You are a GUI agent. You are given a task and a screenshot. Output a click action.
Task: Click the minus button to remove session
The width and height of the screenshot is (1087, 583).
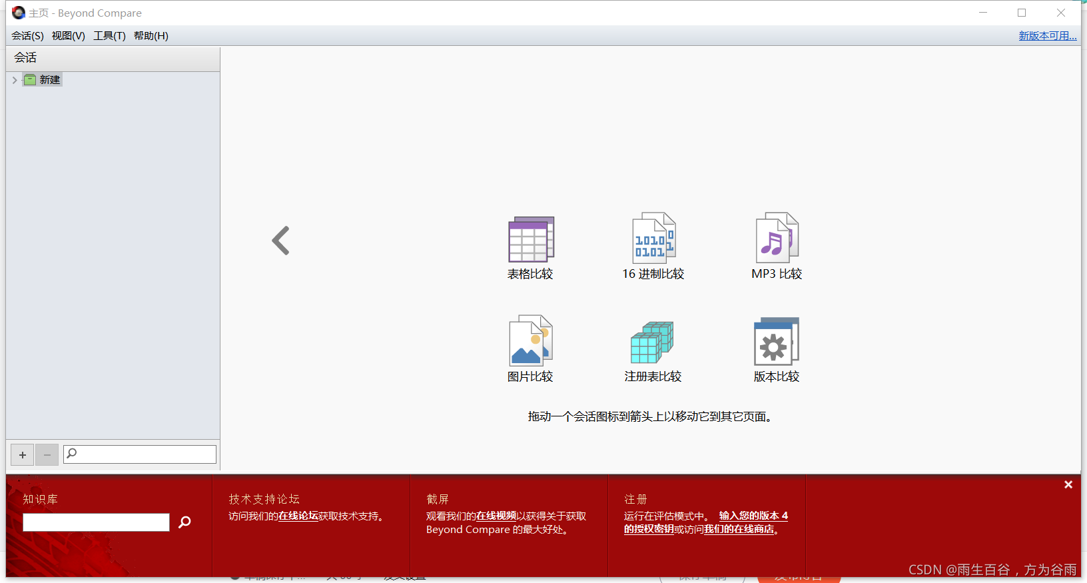(47, 455)
